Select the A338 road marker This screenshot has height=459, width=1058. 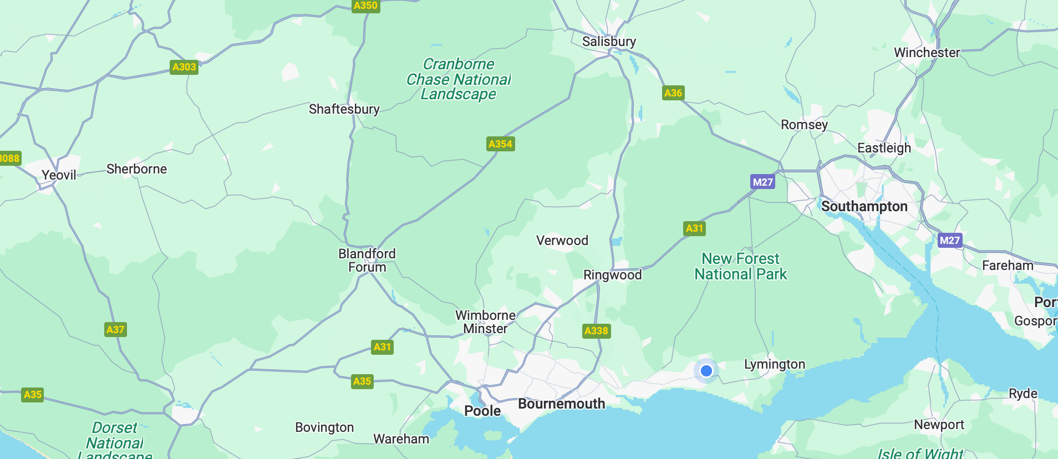[x=596, y=331]
